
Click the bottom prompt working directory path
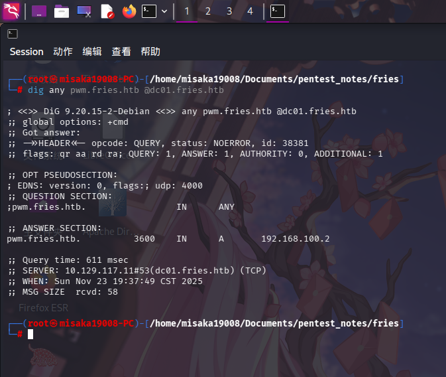(x=274, y=323)
